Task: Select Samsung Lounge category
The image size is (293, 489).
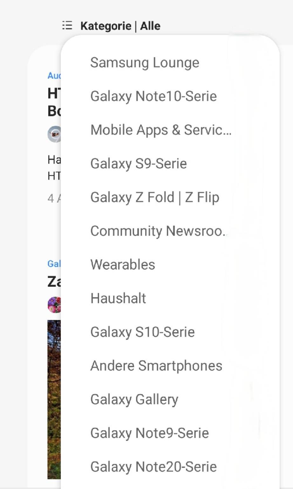Action: pos(145,63)
